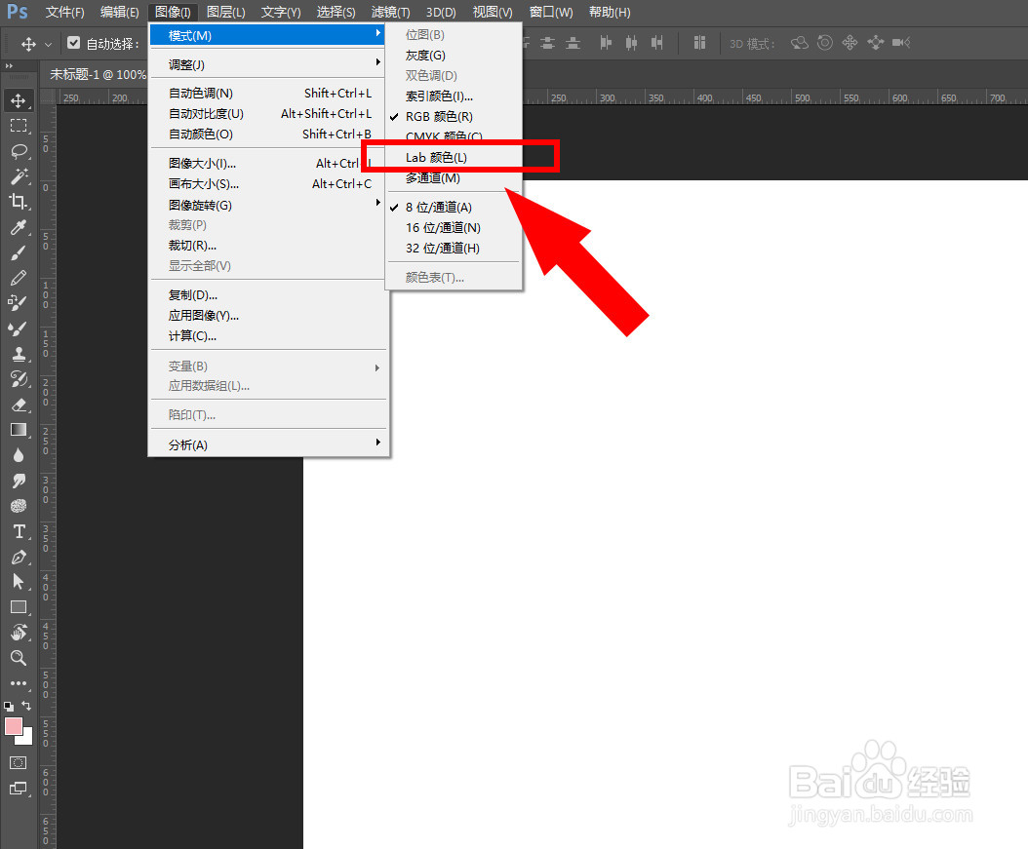Viewport: 1028px width, 849px height.
Task: Open the 滤镜(T) menu
Action: pyautogui.click(x=391, y=12)
